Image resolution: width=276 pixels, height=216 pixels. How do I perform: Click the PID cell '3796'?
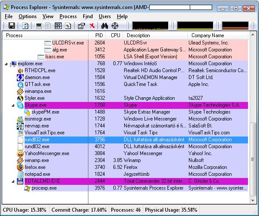click(100, 140)
